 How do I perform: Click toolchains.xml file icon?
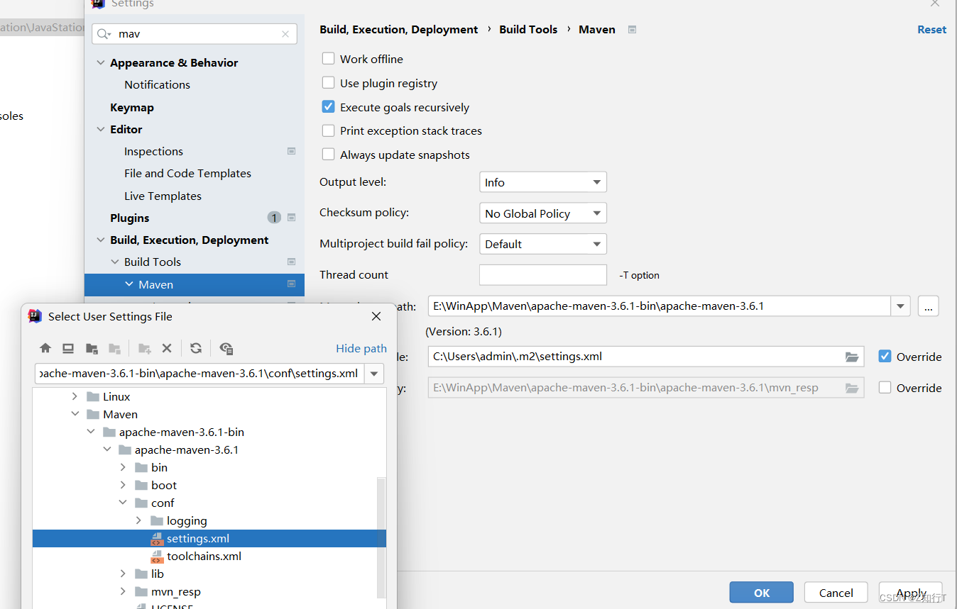pyautogui.click(x=157, y=557)
